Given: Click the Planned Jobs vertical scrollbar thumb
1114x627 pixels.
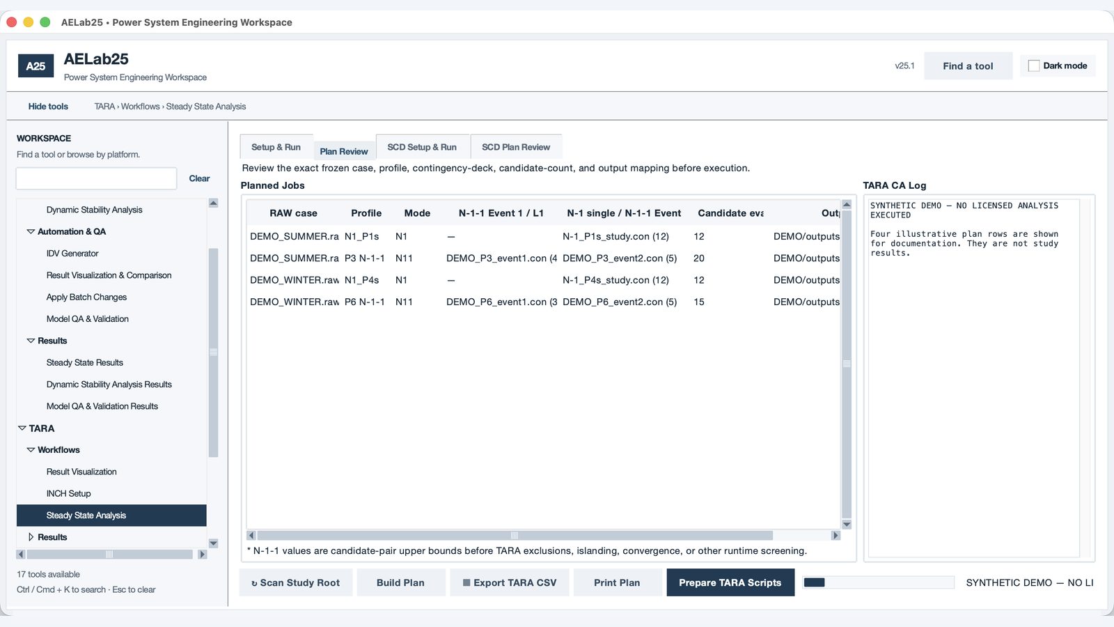Looking at the screenshot, I should point(847,364).
